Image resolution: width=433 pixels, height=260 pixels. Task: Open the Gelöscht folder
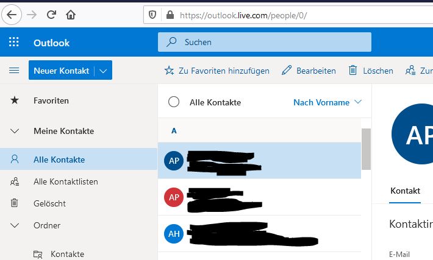(49, 203)
